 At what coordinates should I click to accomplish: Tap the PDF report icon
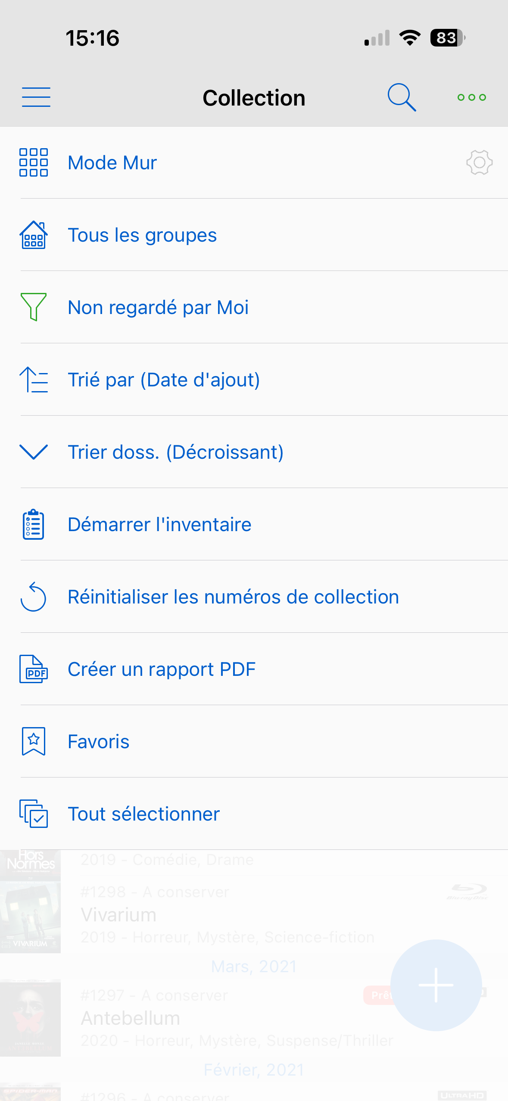point(34,669)
